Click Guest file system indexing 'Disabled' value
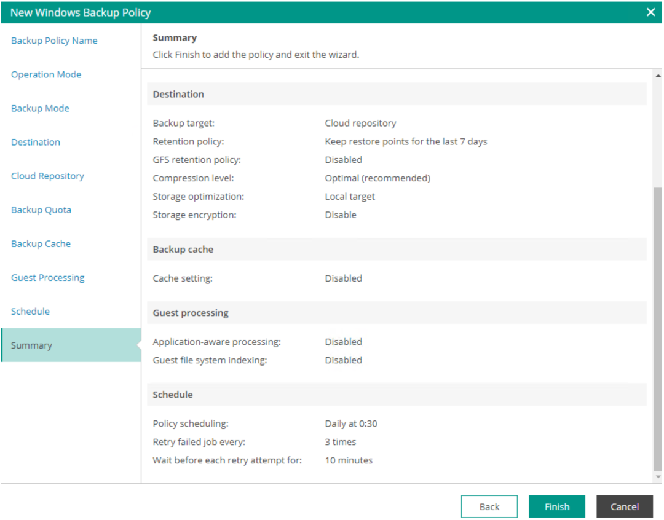Screen dimensions: 664x520 pos(344,360)
